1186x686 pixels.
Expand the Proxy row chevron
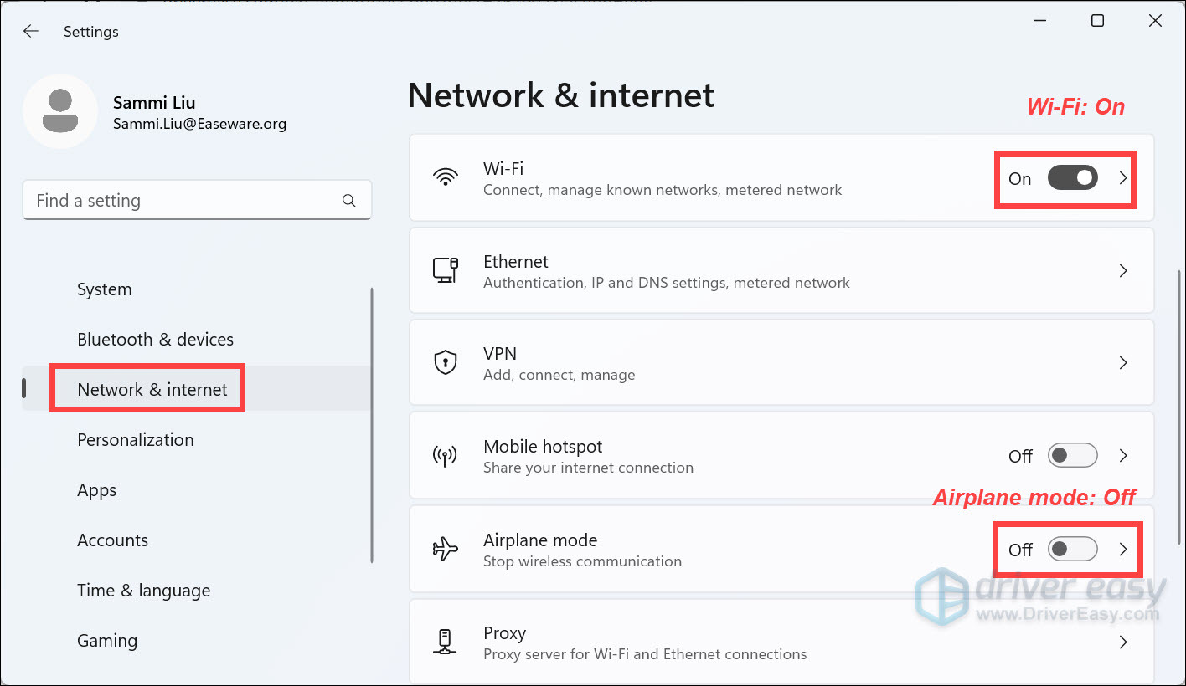pyautogui.click(x=1123, y=642)
